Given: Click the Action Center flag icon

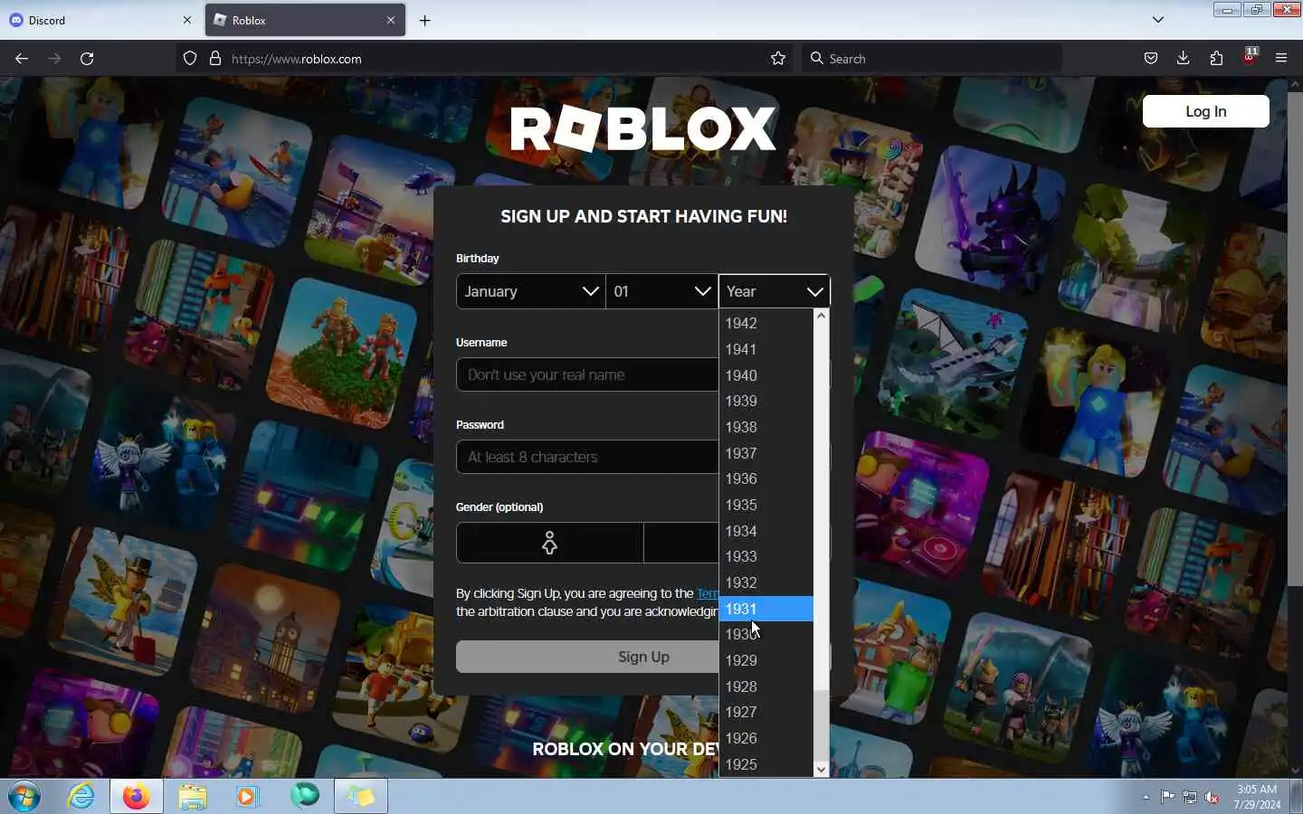Looking at the screenshot, I should [x=1168, y=797].
